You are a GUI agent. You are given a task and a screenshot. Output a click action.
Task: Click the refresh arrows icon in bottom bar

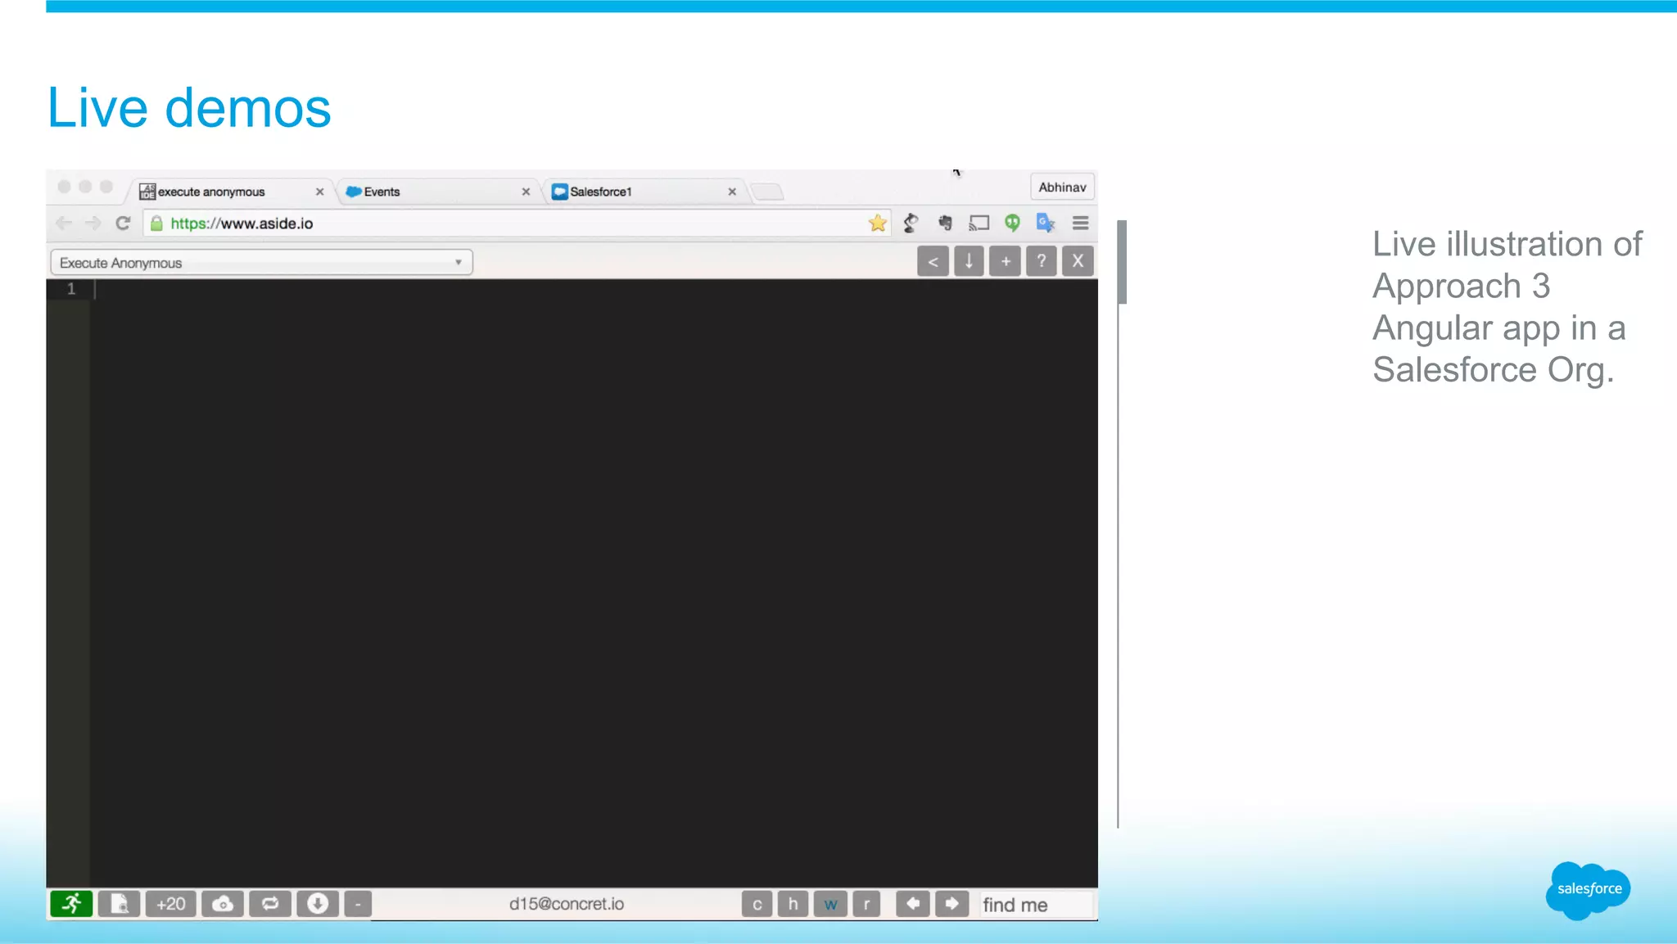point(270,904)
